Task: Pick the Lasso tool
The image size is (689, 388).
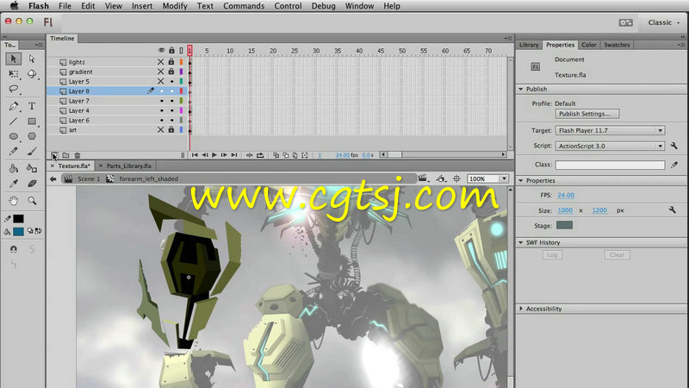Action: coord(14,90)
